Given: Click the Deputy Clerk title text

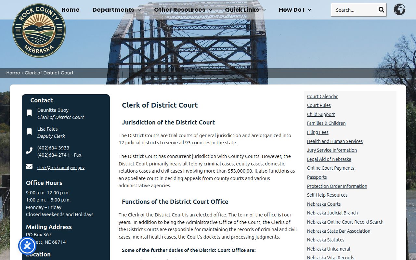Looking at the screenshot, I should click(51, 136).
